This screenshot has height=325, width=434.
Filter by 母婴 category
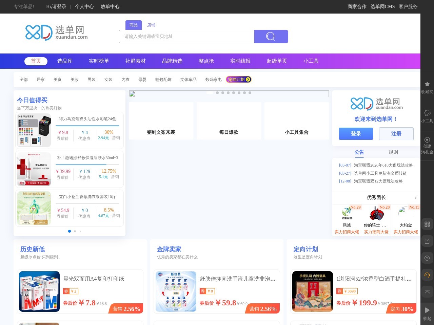[x=142, y=80]
